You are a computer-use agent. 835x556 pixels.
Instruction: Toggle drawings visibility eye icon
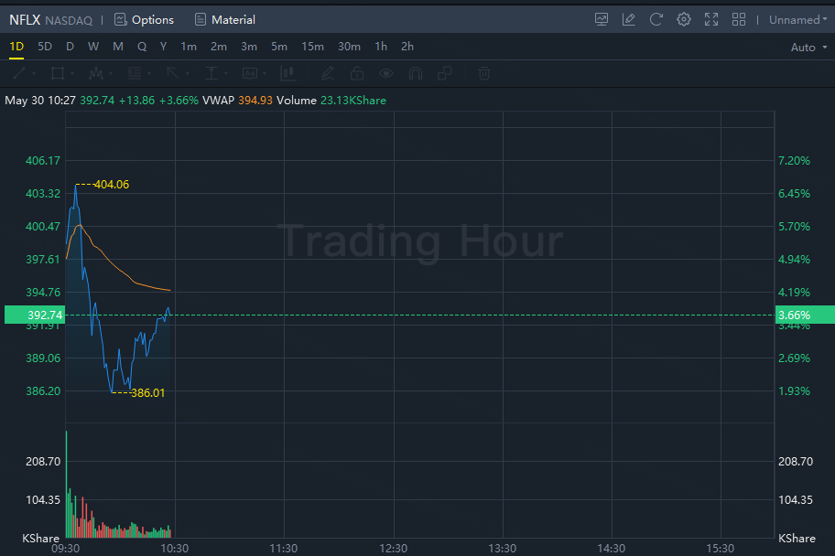tap(386, 73)
